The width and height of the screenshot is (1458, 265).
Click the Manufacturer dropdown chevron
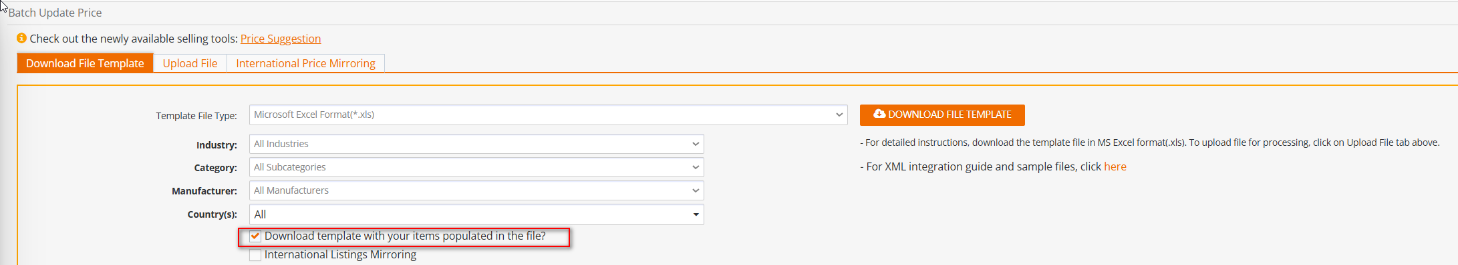(x=696, y=190)
